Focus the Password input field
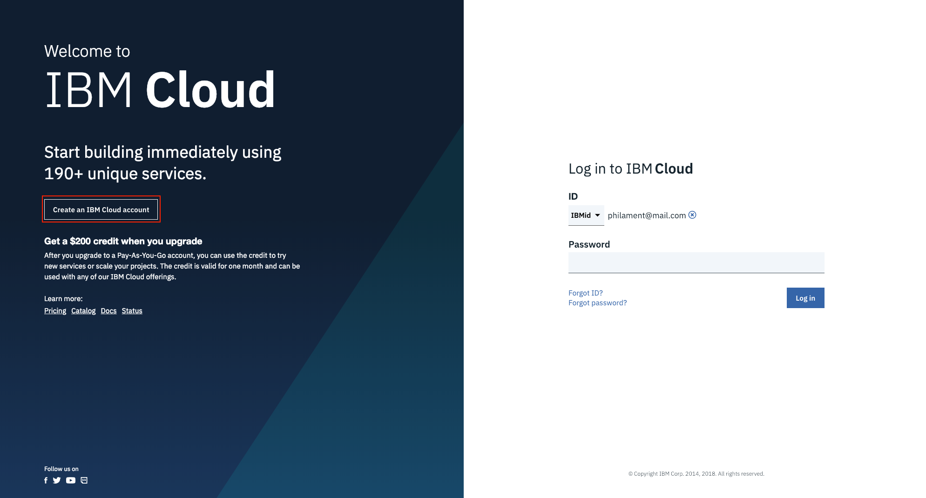 click(696, 262)
